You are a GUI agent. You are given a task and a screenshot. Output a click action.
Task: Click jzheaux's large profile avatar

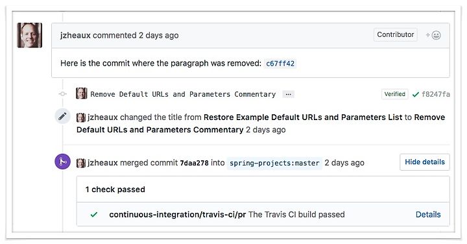click(x=29, y=35)
